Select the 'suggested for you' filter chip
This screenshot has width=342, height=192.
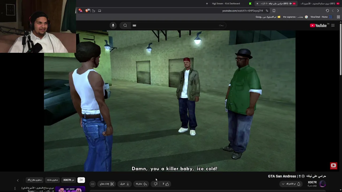(x=34, y=180)
